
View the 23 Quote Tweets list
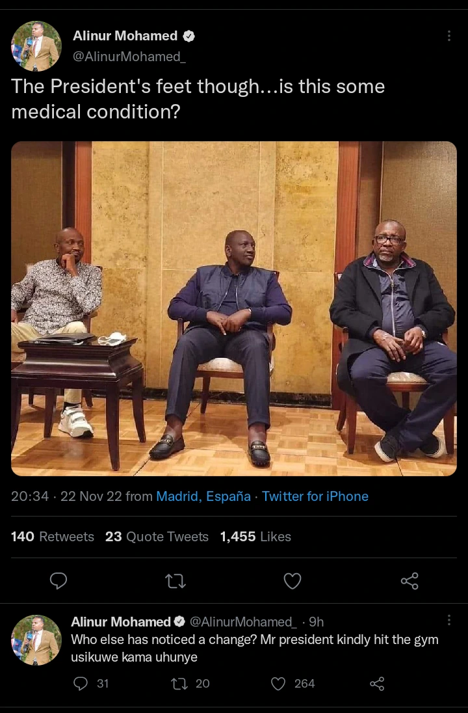point(157,537)
